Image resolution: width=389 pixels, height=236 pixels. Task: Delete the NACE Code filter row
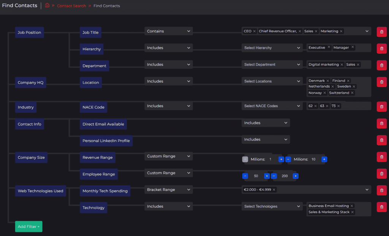pos(381,107)
